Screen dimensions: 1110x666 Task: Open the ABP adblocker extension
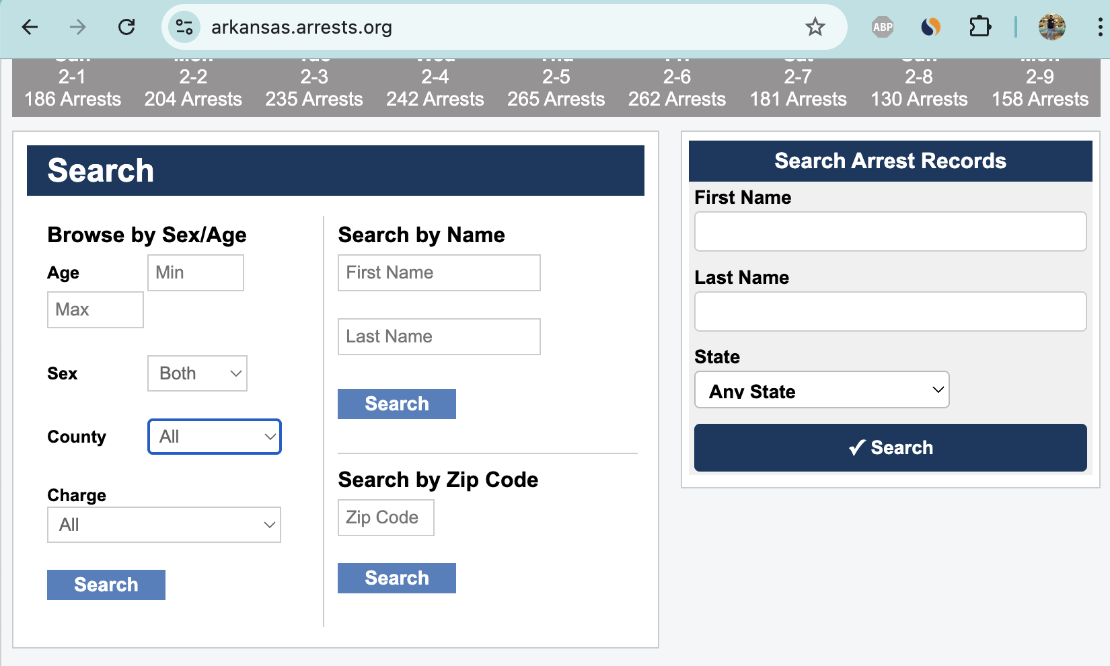coord(881,27)
